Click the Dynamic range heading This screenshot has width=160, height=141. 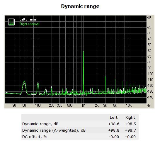(x=80, y=6)
